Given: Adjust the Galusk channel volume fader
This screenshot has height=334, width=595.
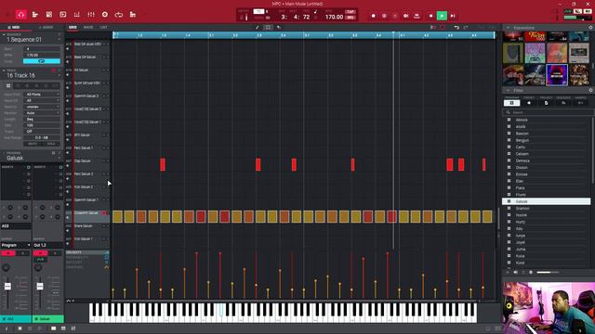Looking at the screenshot, I should 40,287.
